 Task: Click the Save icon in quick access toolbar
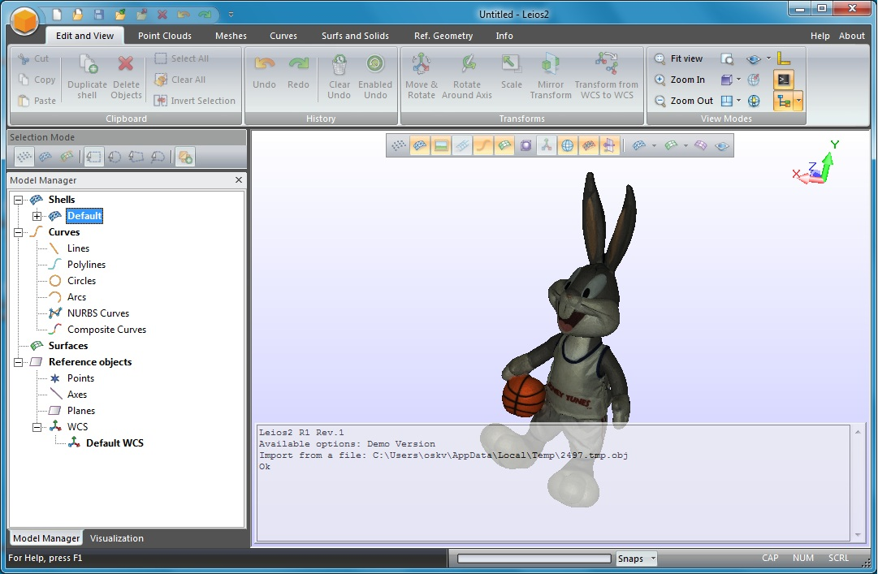[98, 15]
